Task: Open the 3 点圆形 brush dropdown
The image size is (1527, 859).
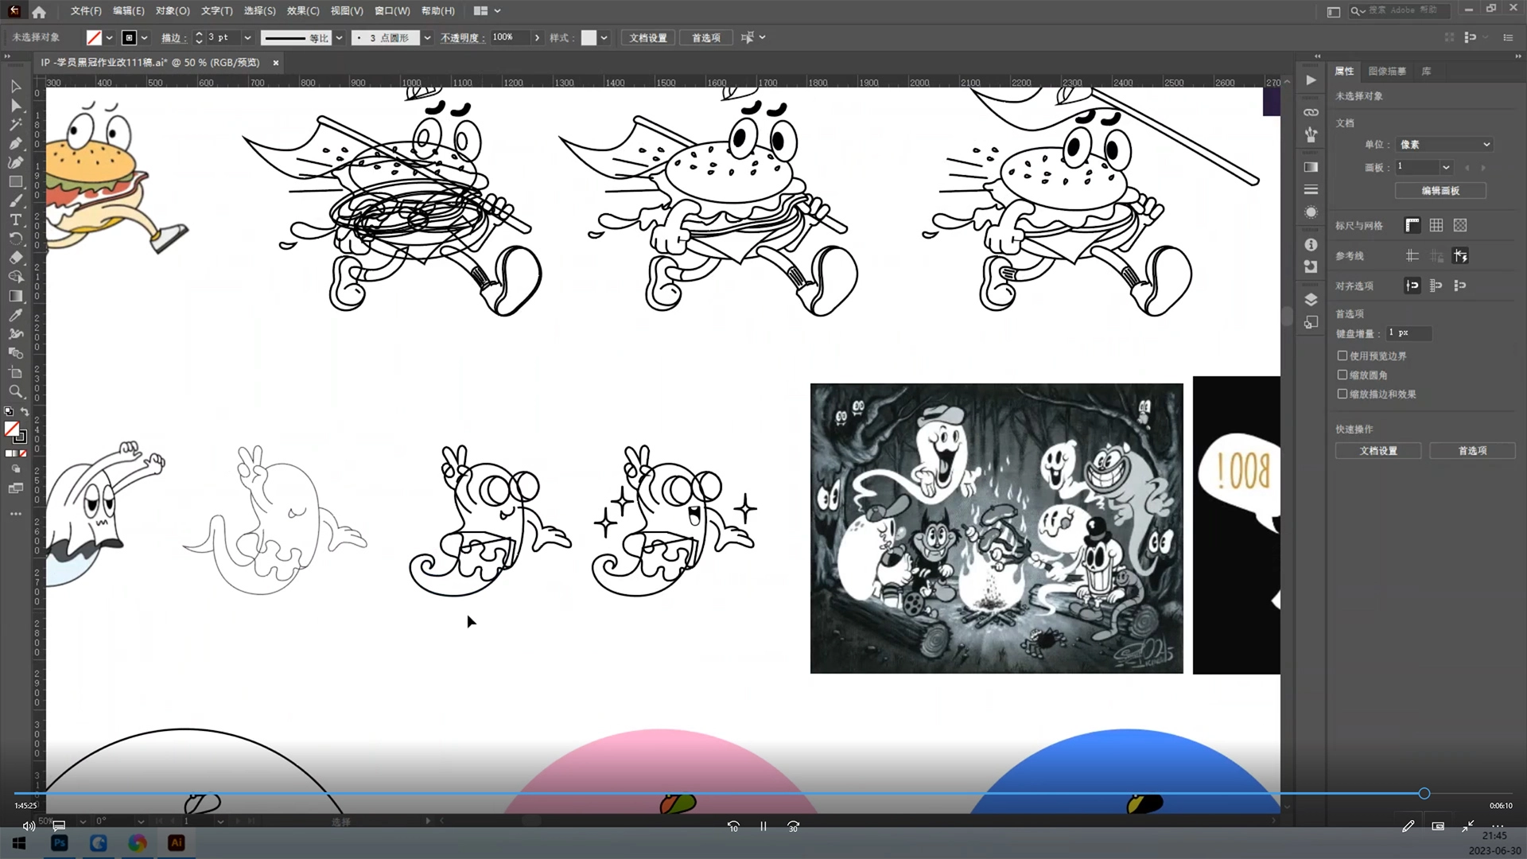Action: pyautogui.click(x=427, y=37)
